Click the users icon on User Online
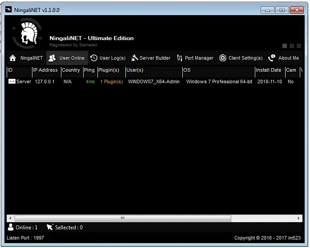The height and width of the screenshot is (248, 310). click(x=52, y=58)
